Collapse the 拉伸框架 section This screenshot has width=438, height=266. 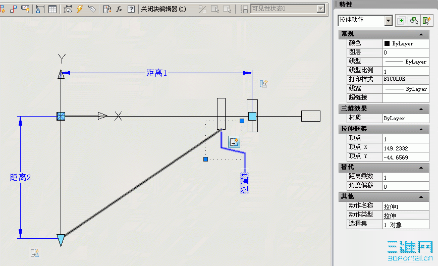tap(421, 129)
